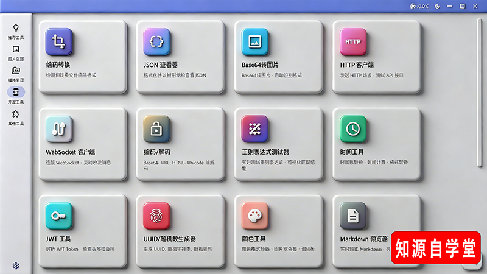Click the Base64转图片 title text
Screen dimensions: 487x274
tap(260, 65)
